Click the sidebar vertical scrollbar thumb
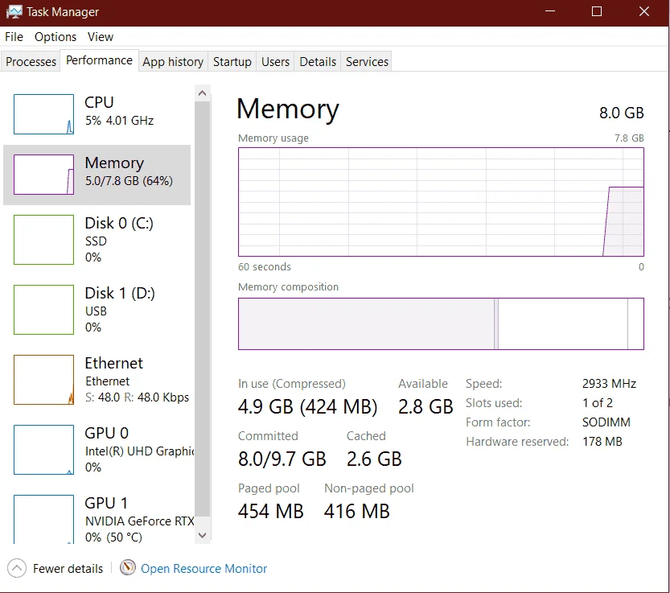 coord(203,309)
